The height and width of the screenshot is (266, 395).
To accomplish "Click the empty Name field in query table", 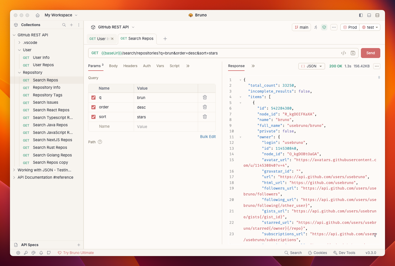I will click(116, 127).
